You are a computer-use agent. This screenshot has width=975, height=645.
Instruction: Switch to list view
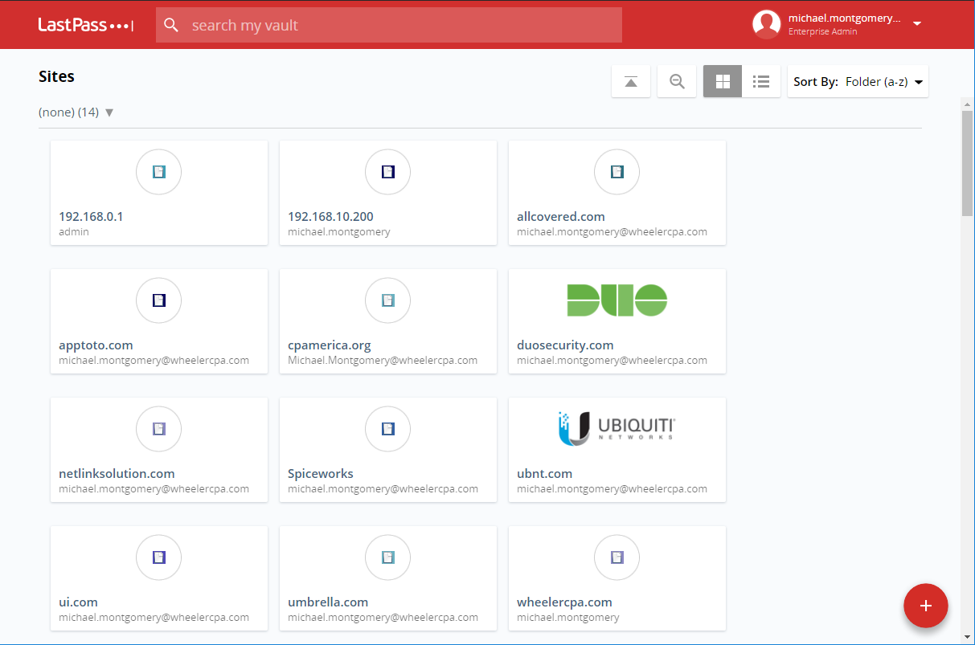pyautogui.click(x=761, y=81)
